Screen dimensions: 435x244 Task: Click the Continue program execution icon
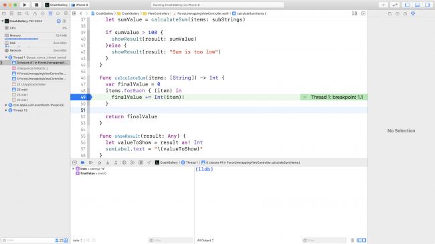pos(91,162)
